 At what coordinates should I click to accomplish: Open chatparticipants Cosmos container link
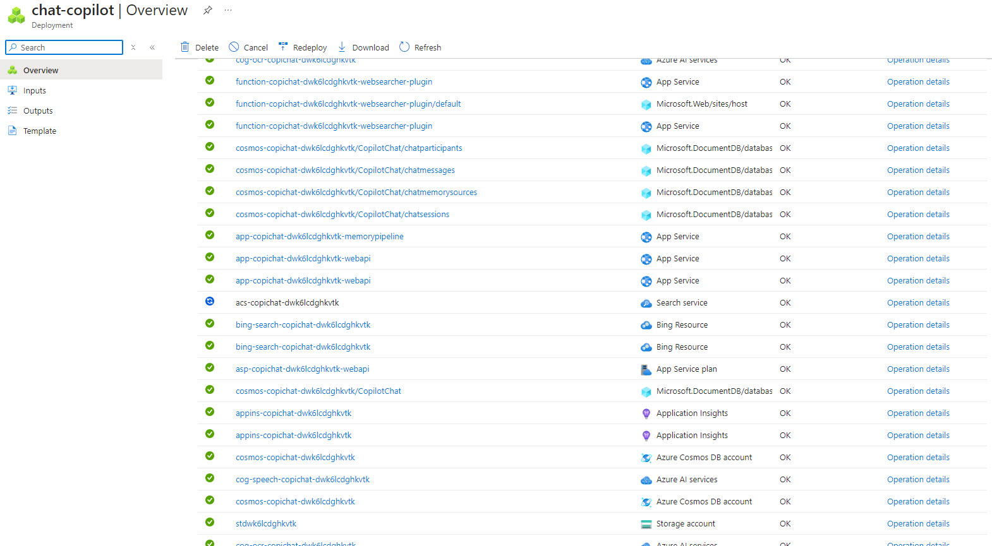[349, 148]
